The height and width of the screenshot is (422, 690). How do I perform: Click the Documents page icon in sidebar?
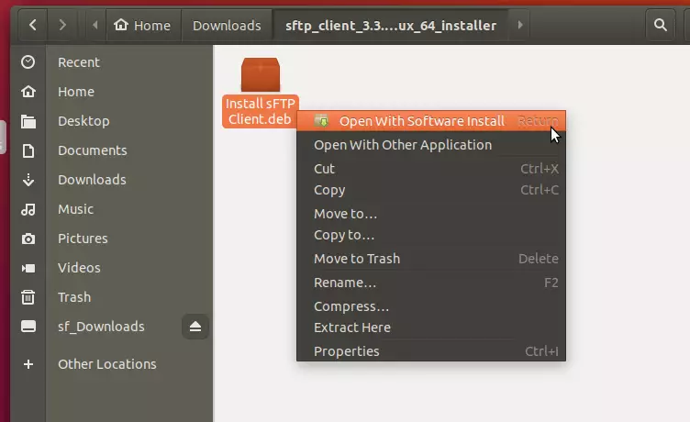click(28, 150)
